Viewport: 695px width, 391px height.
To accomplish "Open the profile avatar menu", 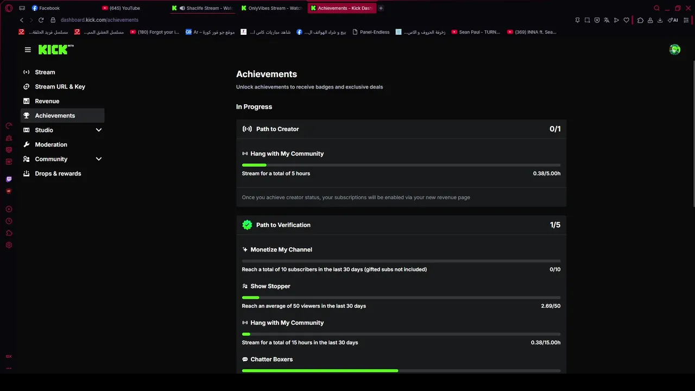I will (675, 49).
